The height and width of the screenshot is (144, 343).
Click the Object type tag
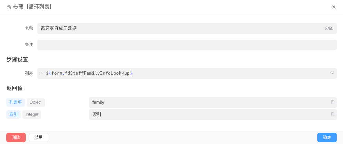[x=36, y=102]
